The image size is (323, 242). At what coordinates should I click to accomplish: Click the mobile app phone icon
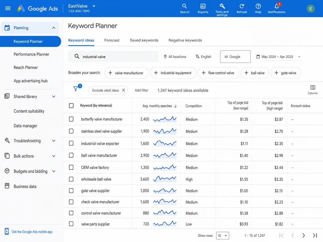coord(7,232)
